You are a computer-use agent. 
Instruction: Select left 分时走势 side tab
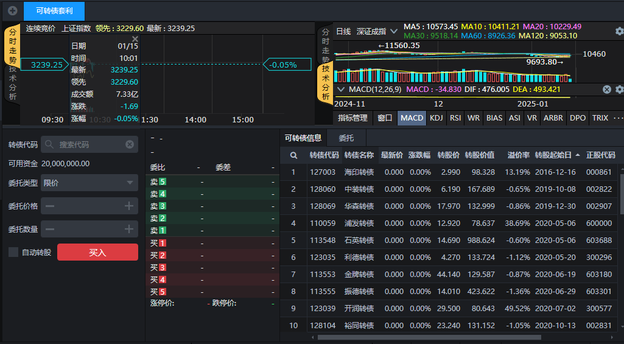pos(13,44)
